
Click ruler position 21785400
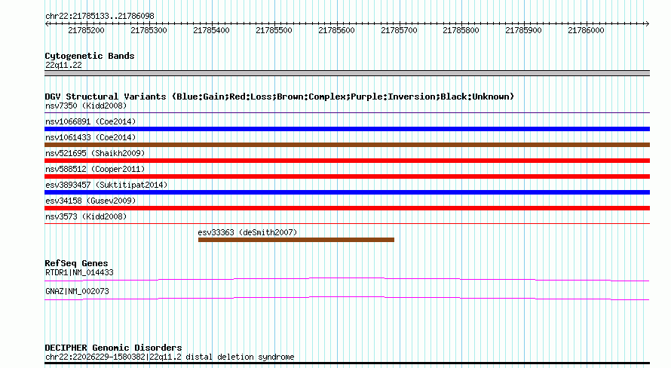211,30
